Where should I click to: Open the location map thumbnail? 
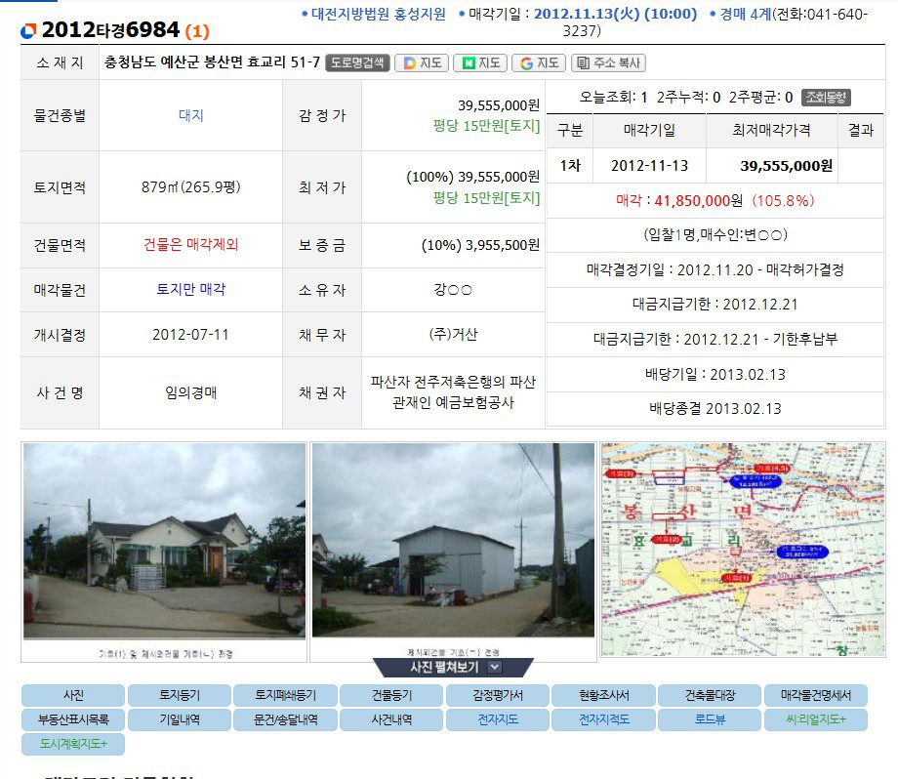click(743, 549)
